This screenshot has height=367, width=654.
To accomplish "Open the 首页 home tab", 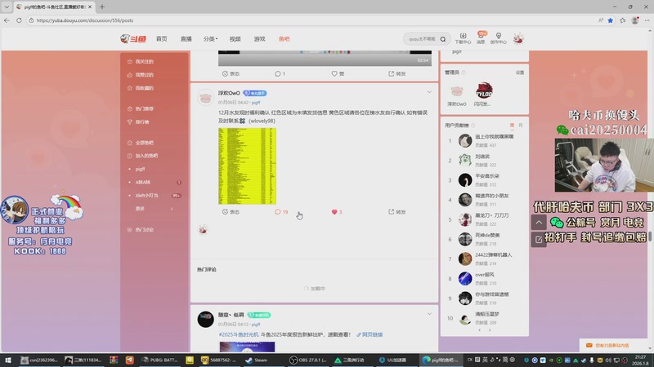I will click(x=161, y=38).
